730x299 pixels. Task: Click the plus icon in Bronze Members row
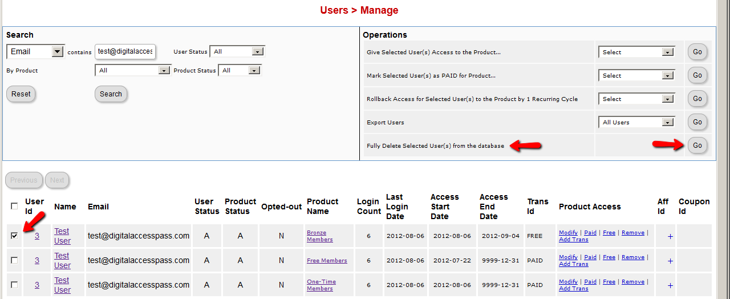click(x=670, y=236)
